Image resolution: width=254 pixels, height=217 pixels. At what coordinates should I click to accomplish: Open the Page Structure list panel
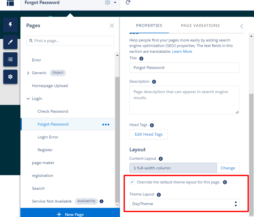10,59
